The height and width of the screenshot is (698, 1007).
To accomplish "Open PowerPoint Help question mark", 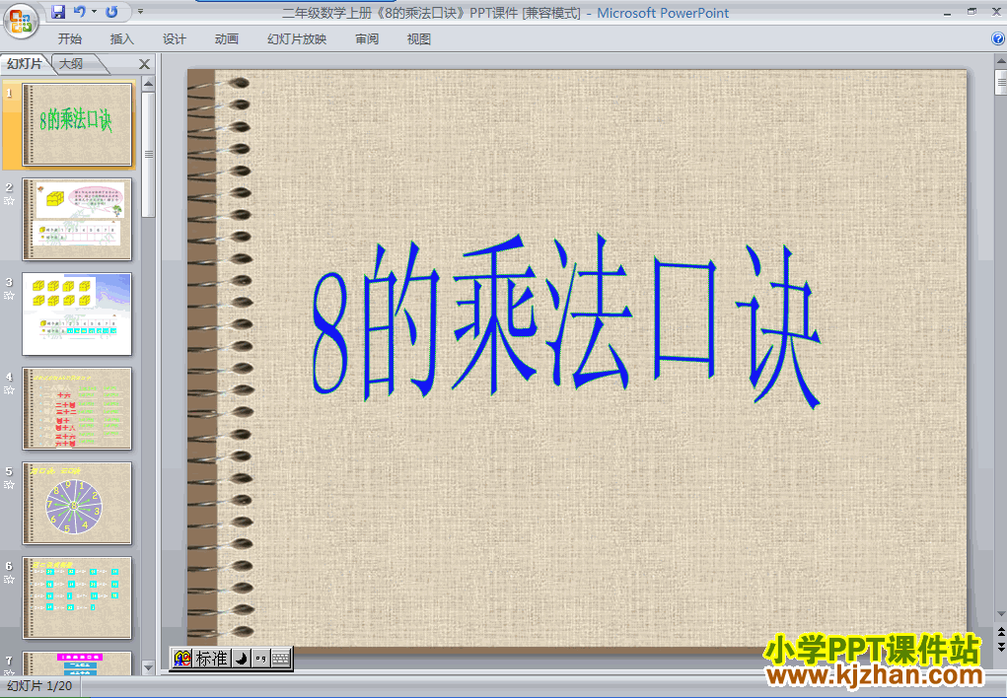I will point(997,39).
